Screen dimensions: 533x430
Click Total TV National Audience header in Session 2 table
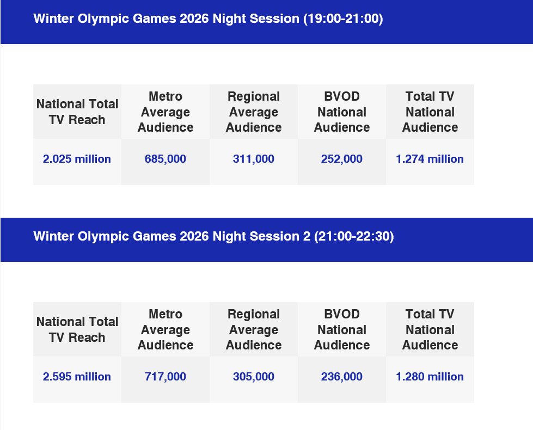coord(430,330)
